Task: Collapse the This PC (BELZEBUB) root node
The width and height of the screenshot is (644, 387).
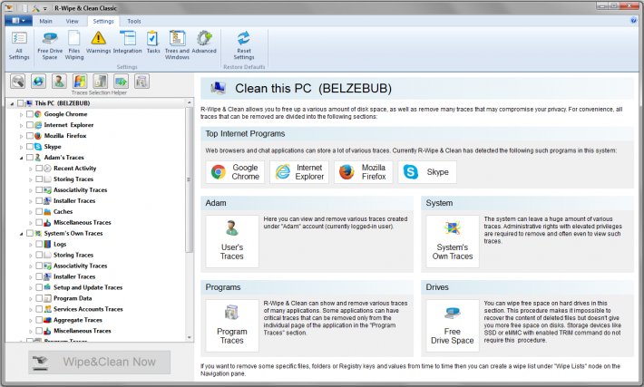Action: click(12, 103)
